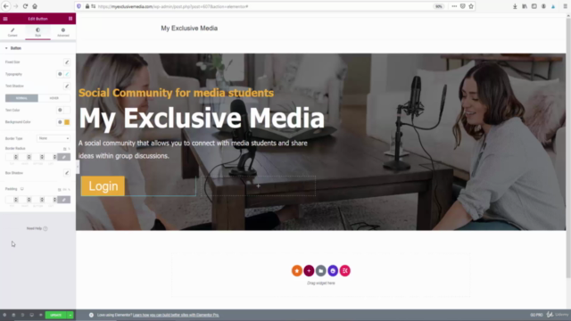571x321 pixels.
Task: Open Firefox library icon
Action: pyautogui.click(x=525, y=6)
